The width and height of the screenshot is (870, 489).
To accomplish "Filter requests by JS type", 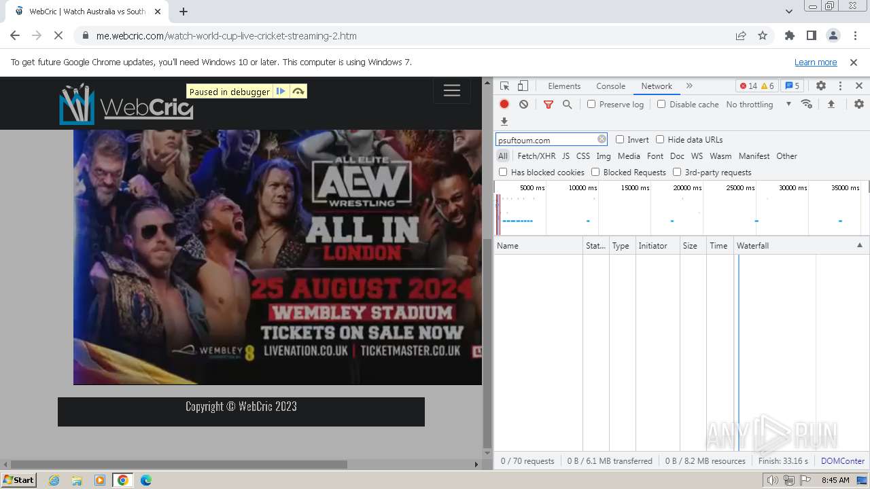I will click(565, 156).
